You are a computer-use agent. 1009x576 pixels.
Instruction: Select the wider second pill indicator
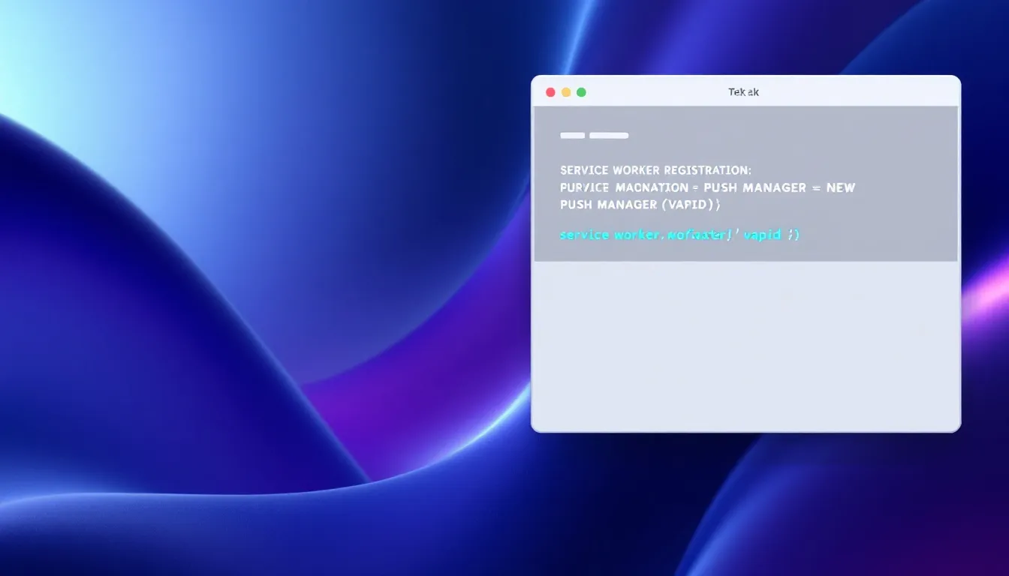click(609, 135)
